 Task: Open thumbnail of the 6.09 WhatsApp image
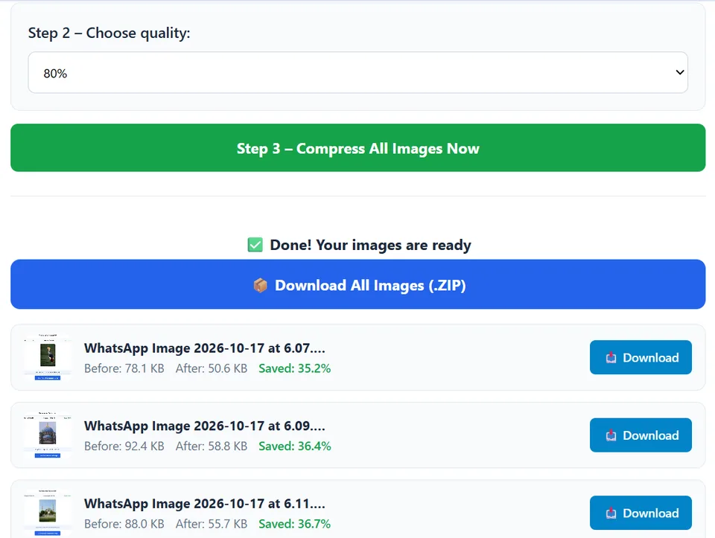tap(48, 435)
